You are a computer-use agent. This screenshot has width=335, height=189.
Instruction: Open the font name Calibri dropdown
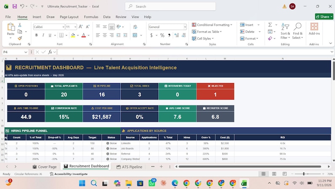pyautogui.click(x=63, y=27)
